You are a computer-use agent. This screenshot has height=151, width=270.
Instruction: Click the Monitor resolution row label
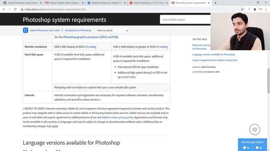(x=35, y=47)
